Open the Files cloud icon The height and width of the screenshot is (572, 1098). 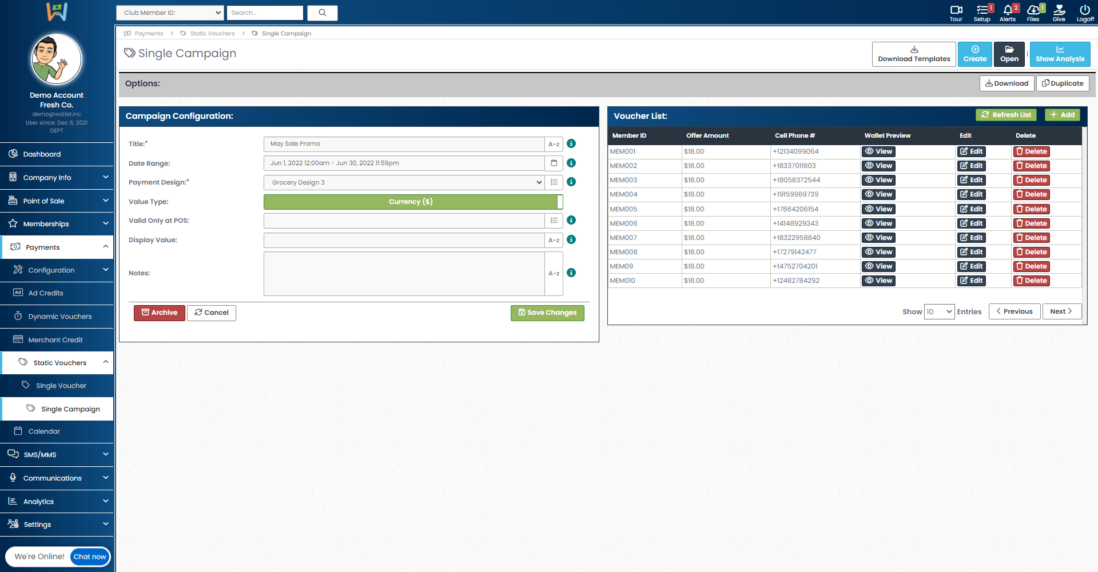[1033, 10]
